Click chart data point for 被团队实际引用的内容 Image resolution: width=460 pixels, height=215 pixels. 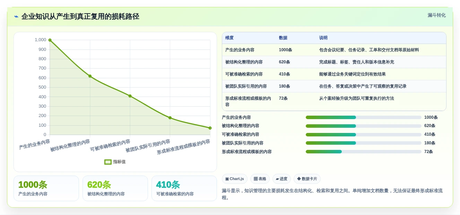[x=170, y=118]
